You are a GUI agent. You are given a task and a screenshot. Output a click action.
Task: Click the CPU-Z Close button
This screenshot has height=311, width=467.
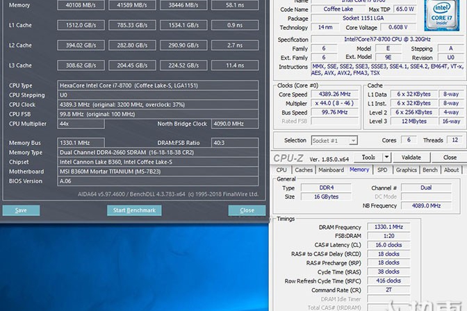(450, 158)
